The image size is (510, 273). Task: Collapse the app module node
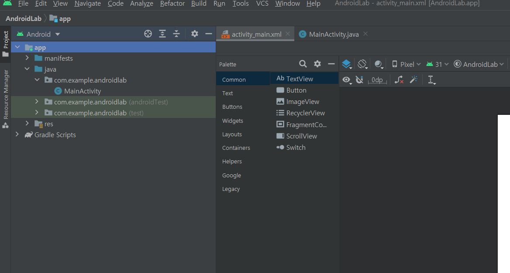pos(17,47)
